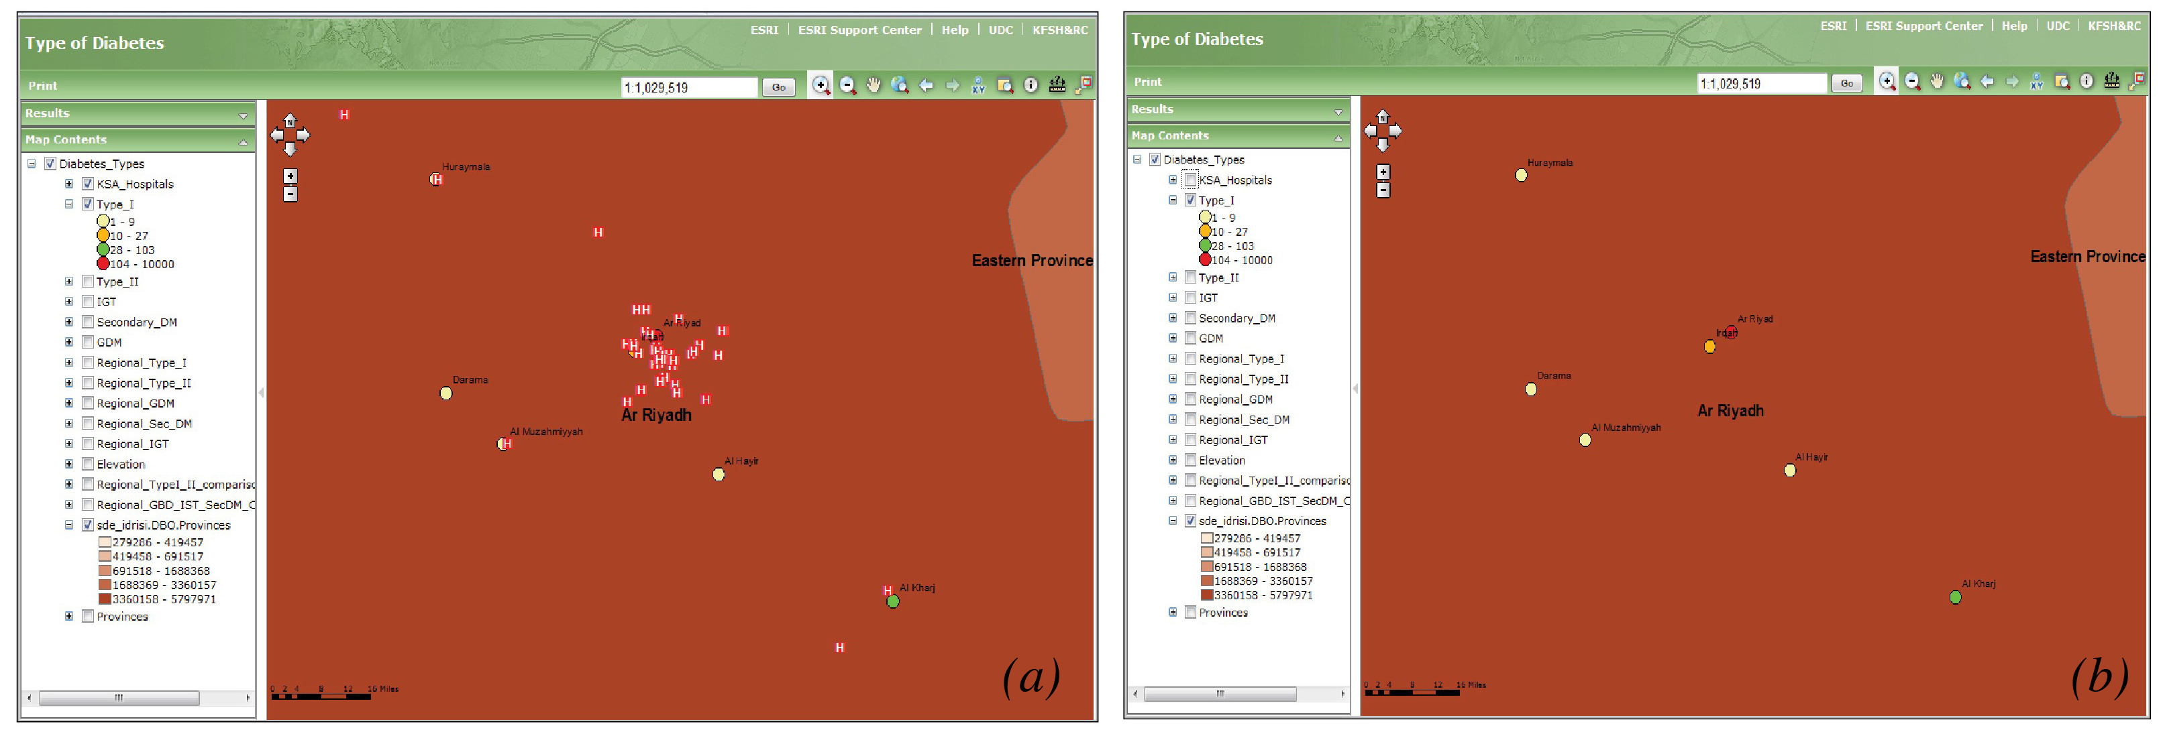Click Zoom Out tool in panel (b) toolbar
The width and height of the screenshot is (2163, 740).
pos(1912,81)
